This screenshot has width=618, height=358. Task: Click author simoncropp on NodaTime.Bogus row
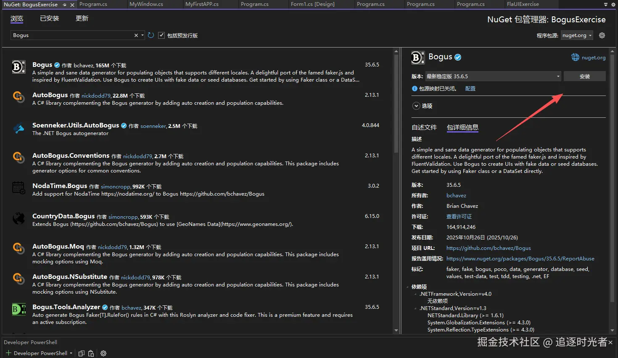[x=116, y=187]
